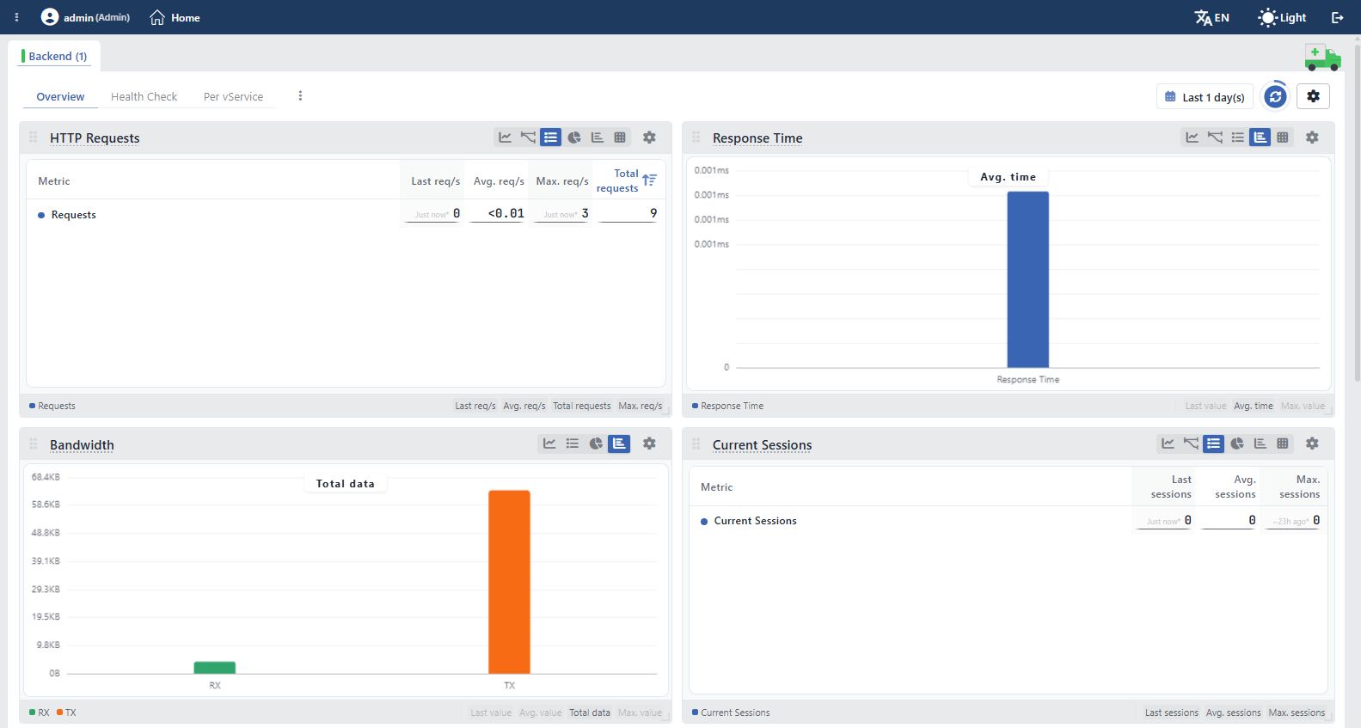Switch to the Per vService tab

pyautogui.click(x=233, y=97)
